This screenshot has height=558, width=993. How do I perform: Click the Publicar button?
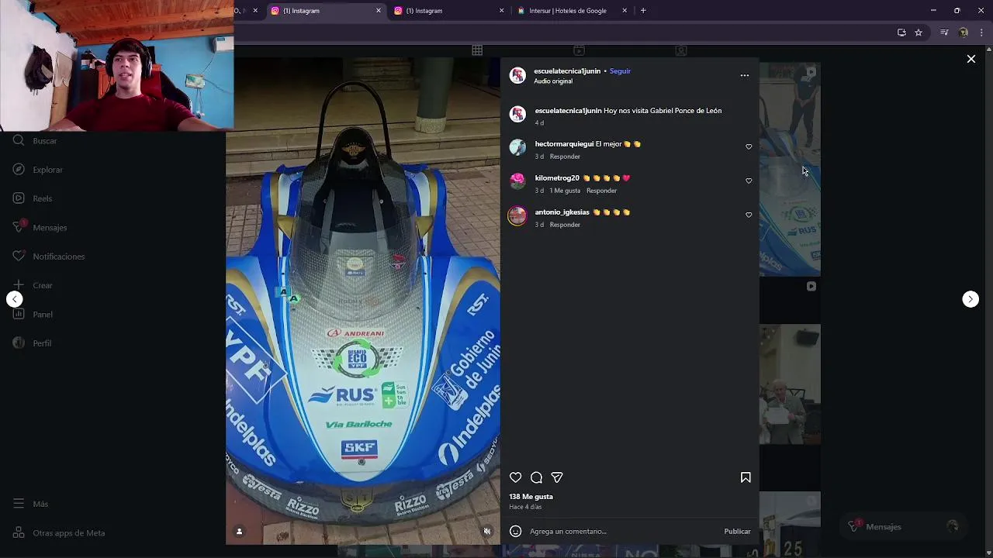(x=737, y=532)
